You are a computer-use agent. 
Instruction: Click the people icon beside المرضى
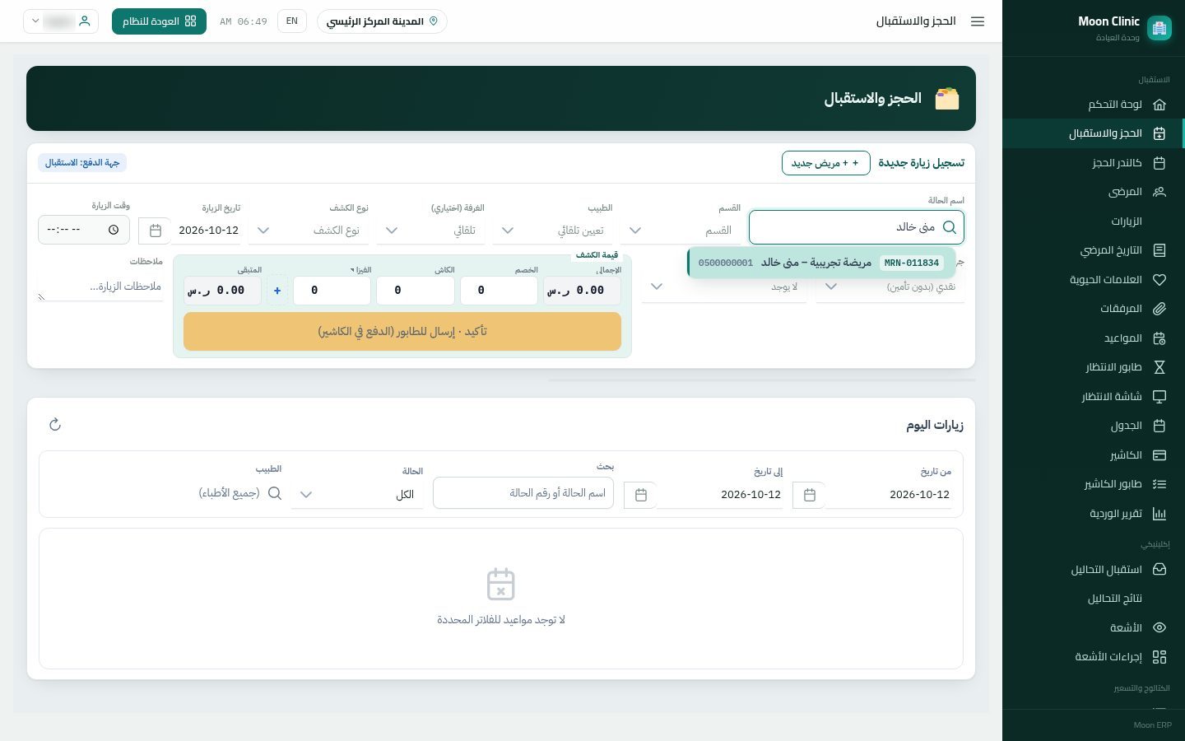[1159, 192]
